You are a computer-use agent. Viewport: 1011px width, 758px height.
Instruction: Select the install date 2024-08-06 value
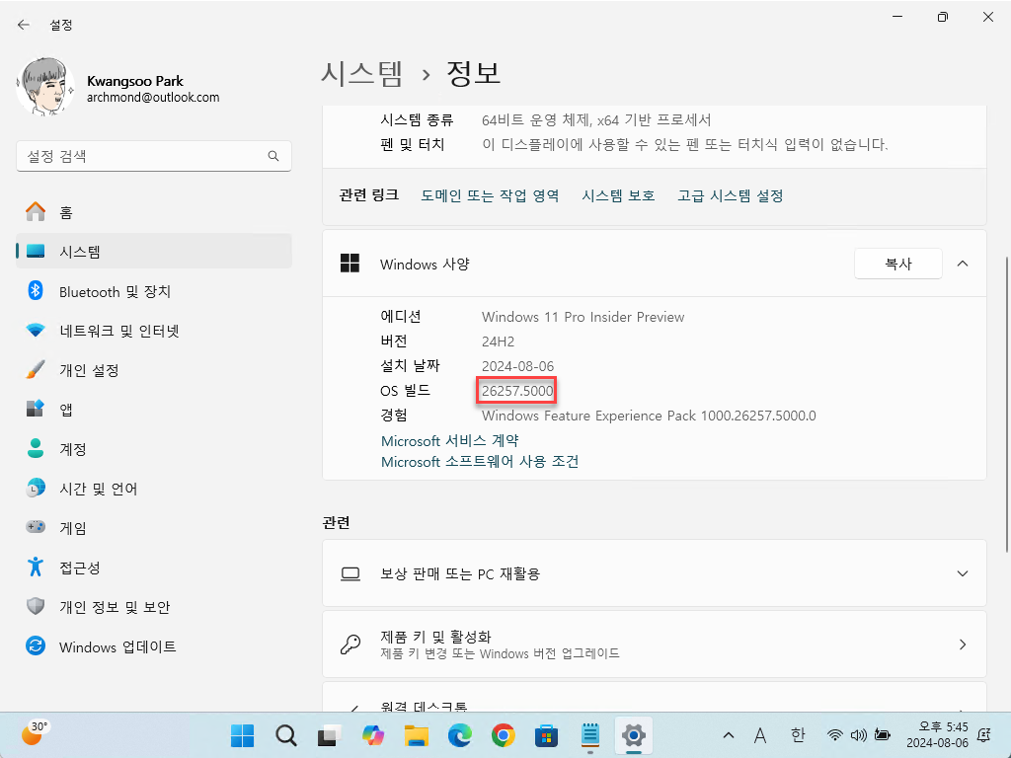click(517, 366)
